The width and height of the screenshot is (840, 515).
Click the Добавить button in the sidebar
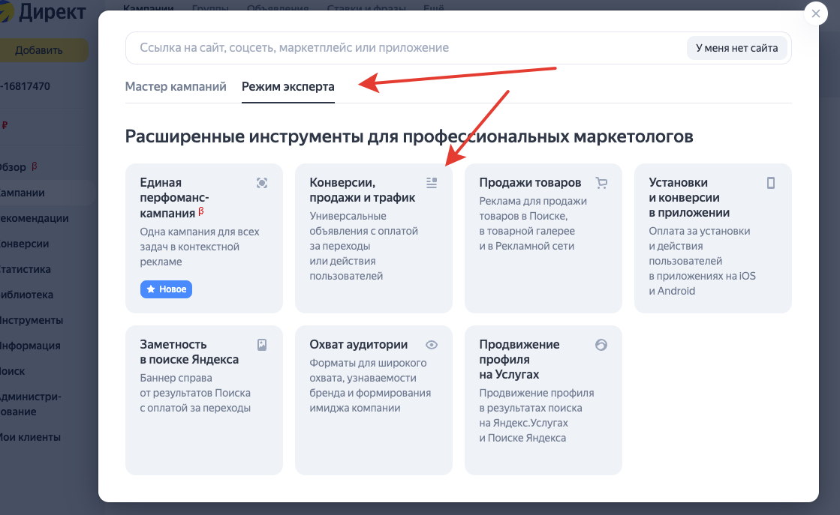coord(44,50)
